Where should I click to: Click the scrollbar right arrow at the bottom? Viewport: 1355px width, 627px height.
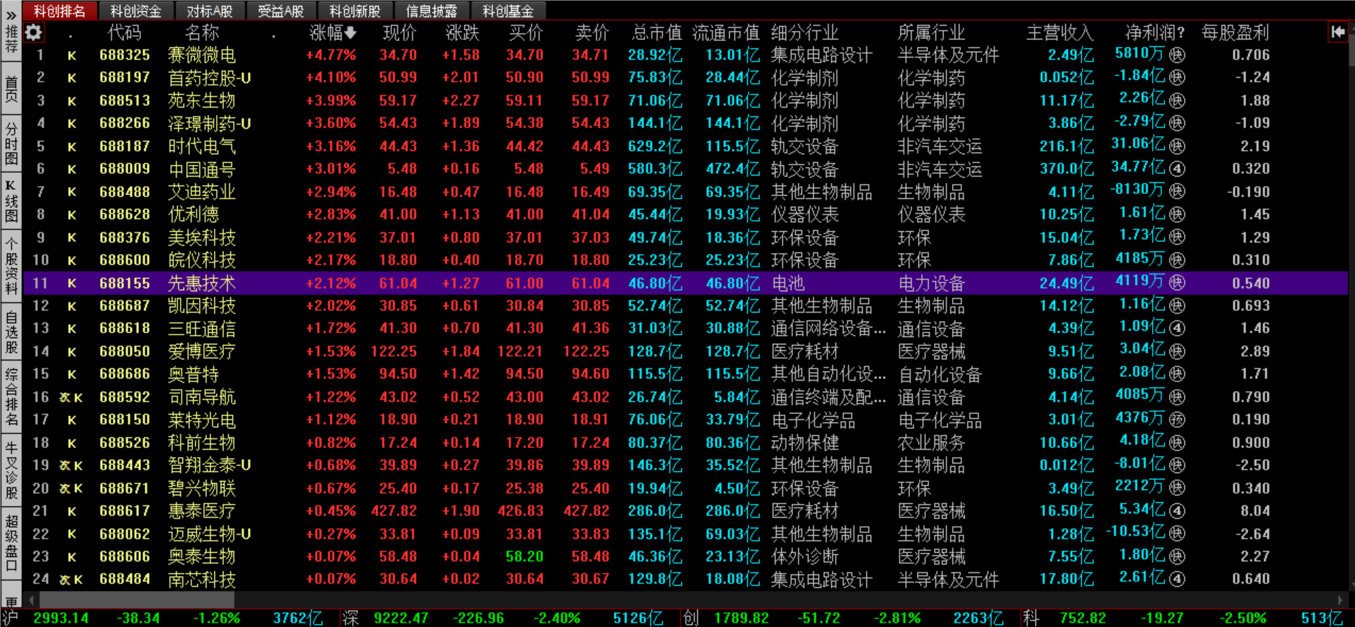1340,600
